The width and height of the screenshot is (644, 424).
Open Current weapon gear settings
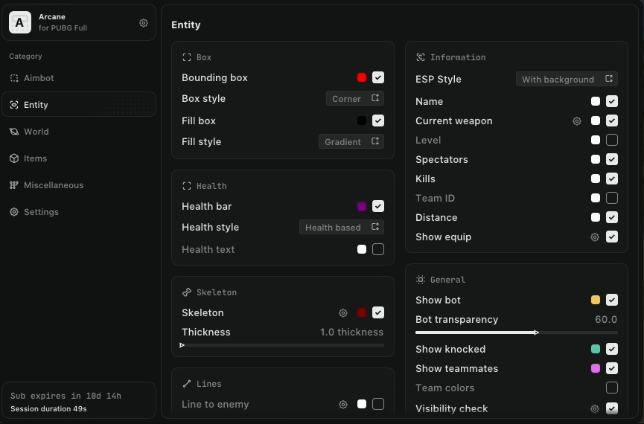click(x=577, y=121)
